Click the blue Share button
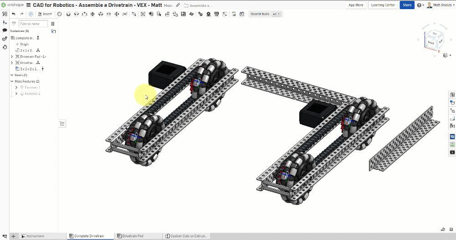This screenshot has height=240, width=456. [407, 5]
